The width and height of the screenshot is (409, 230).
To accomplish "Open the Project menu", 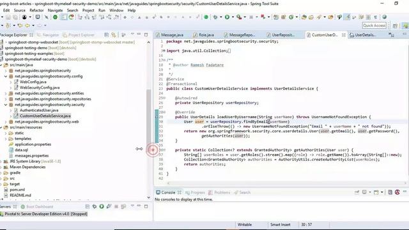I will 88,10.
